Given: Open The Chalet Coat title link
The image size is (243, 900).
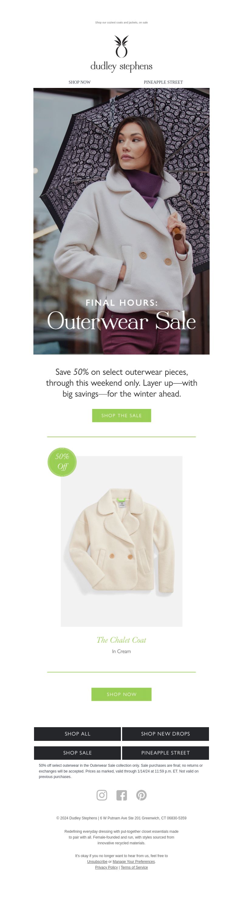Looking at the screenshot, I should [121, 640].
